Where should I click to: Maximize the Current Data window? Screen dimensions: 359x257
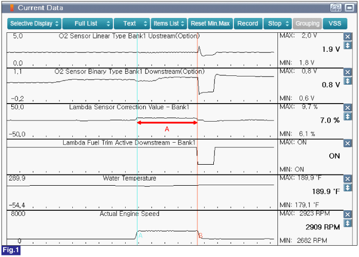(349, 8)
